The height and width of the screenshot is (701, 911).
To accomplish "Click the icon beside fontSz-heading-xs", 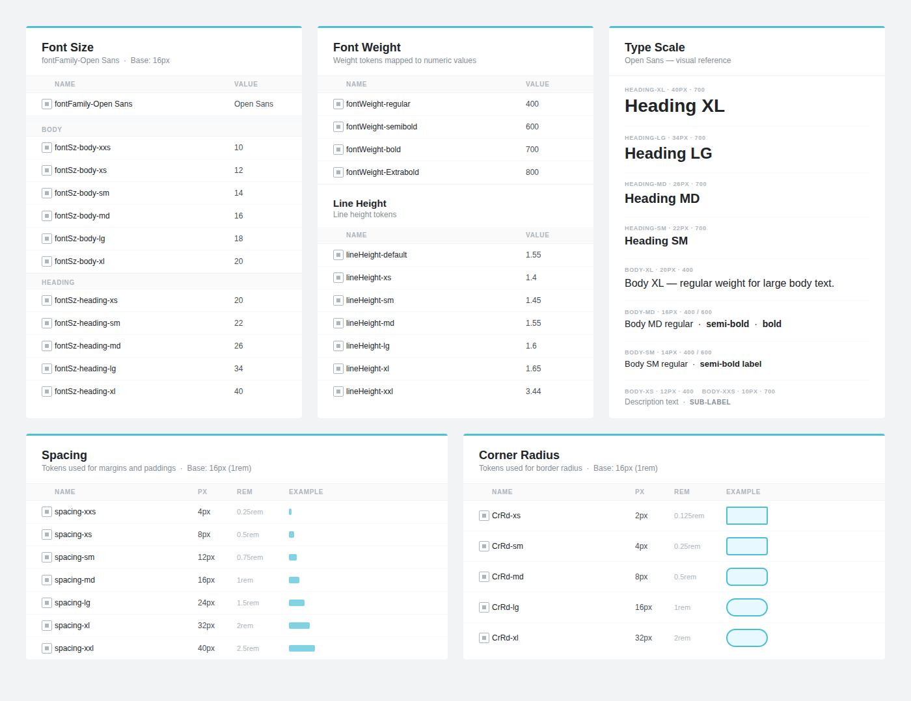I will 47,300.
